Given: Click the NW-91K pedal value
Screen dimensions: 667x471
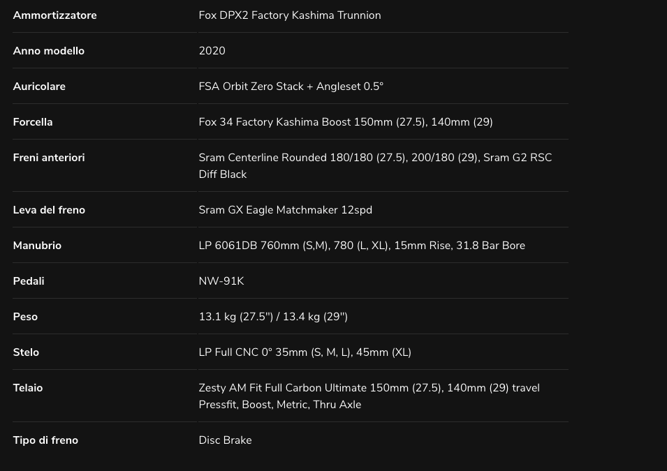Looking at the screenshot, I should coord(221,281).
